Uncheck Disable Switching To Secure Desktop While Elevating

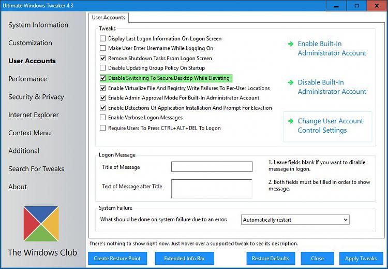pyautogui.click(x=103, y=78)
